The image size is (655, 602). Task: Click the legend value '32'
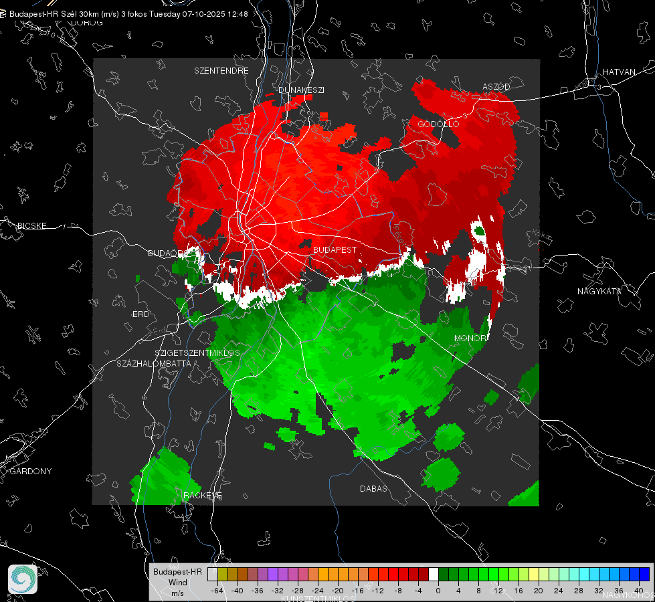598,591
